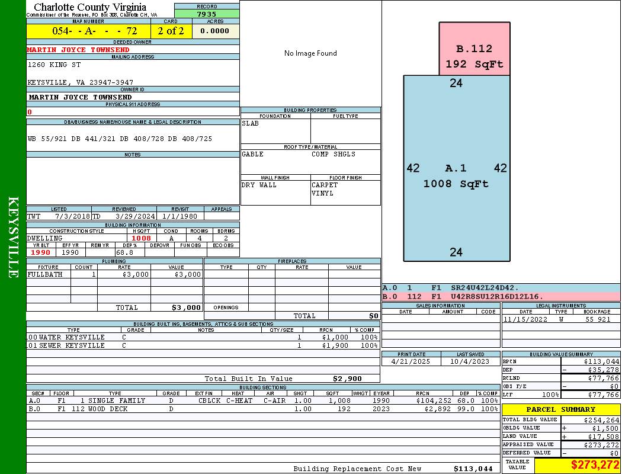Screen dimensions: 622x474
Task: Select the SLAB foundation field
Action: click(275, 131)
